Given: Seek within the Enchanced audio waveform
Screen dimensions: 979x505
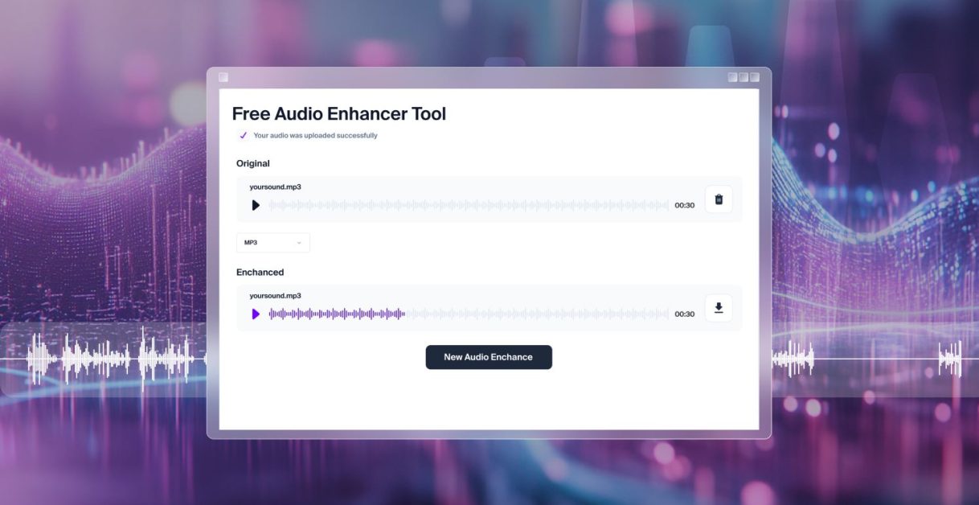Looking at the screenshot, I should tap(469, 314).
